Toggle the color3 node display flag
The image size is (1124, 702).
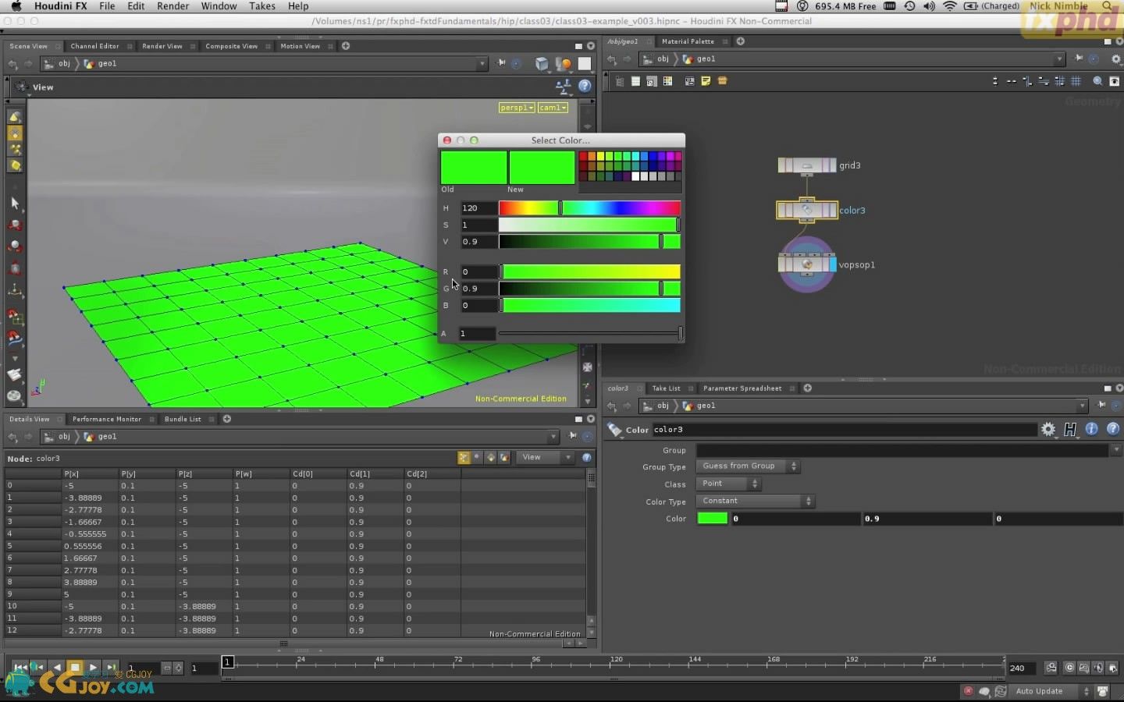[833, 211]
